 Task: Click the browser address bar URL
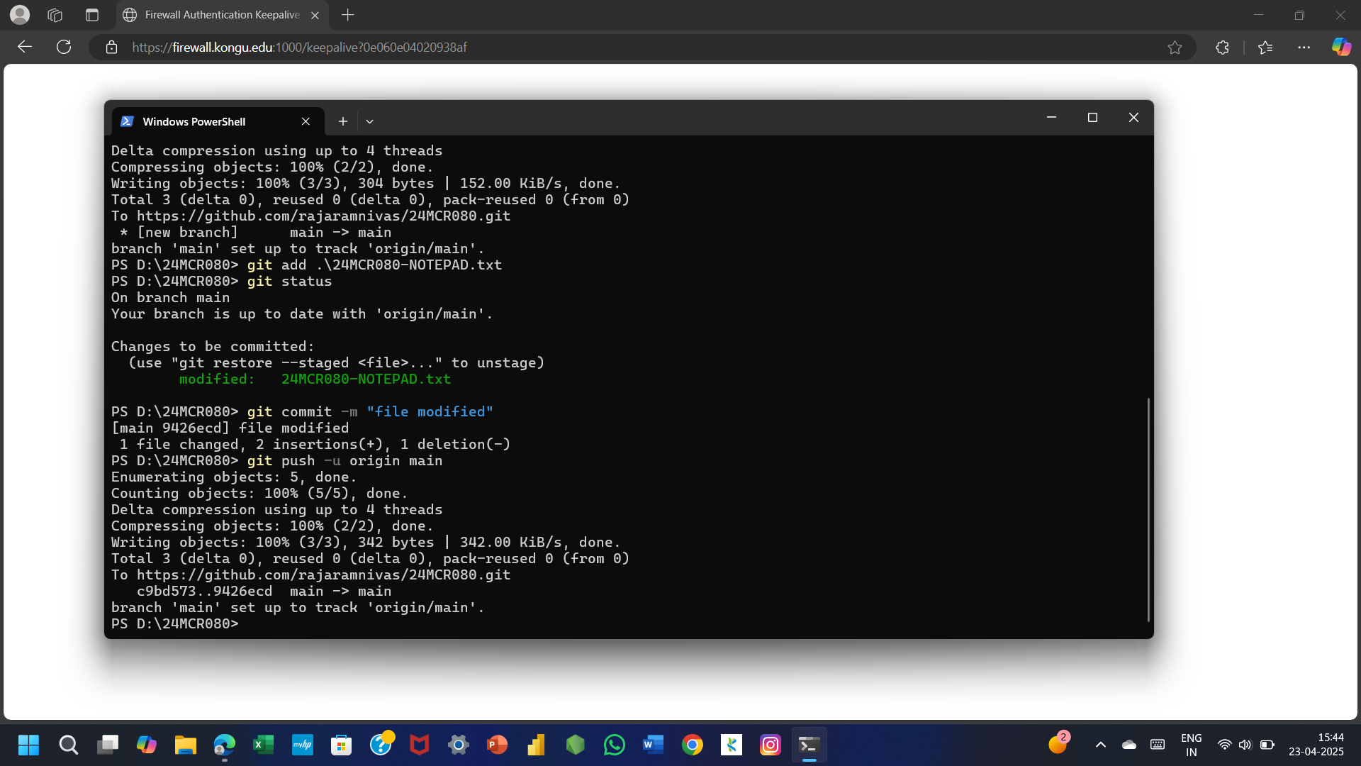click(x=299, y=48)
